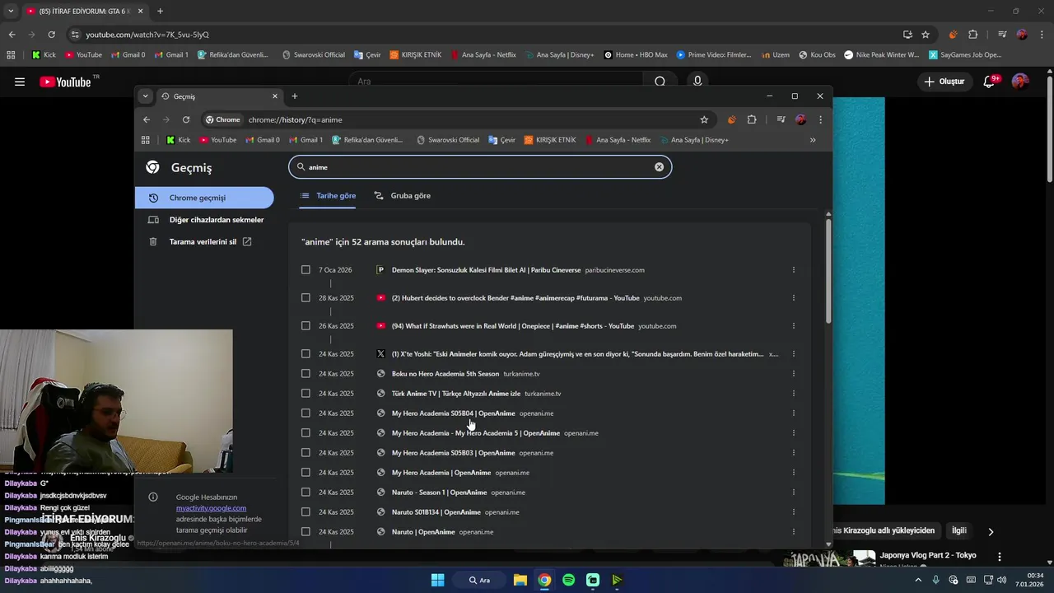
Task: Open Windows Start menu
Action: tap(437, 580)
